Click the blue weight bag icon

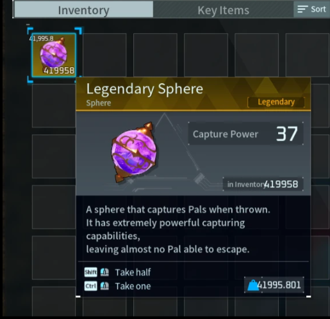[x=253, y=285]
